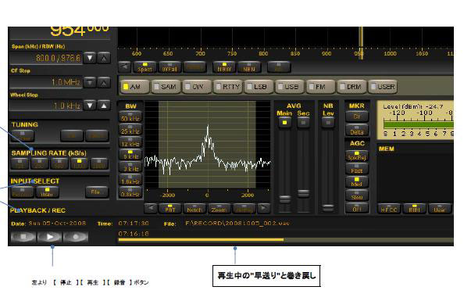This screenshot has width=464, height=301.
Task: Increase Wheel Step with up arrow
Action: click(x=104, y=106)
